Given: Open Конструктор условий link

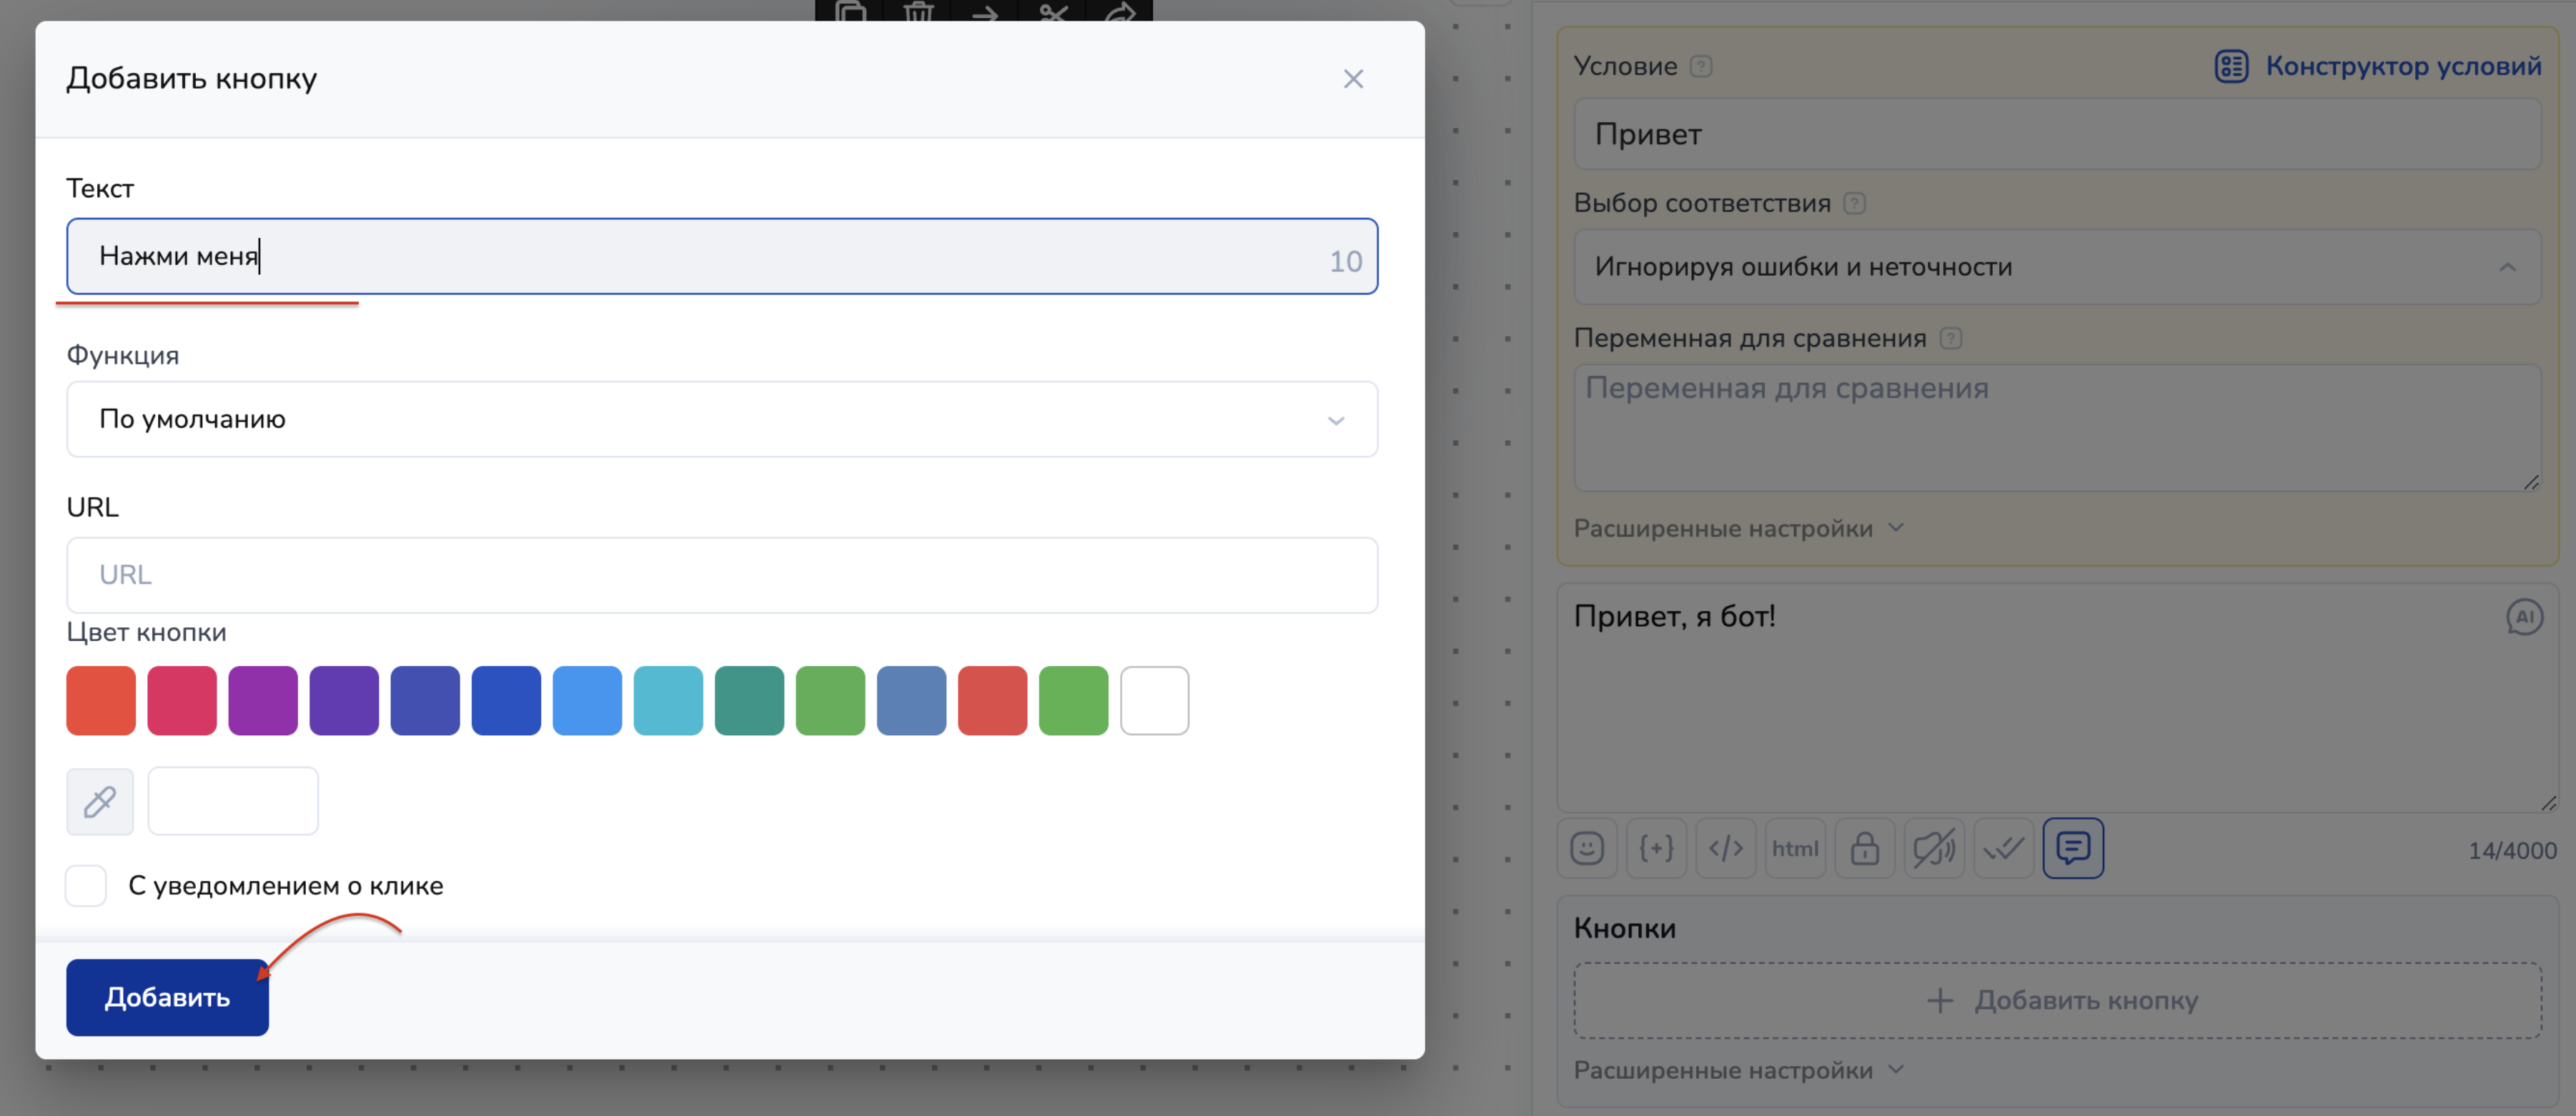Looking at the screenshot, I should pos(2378,66).
